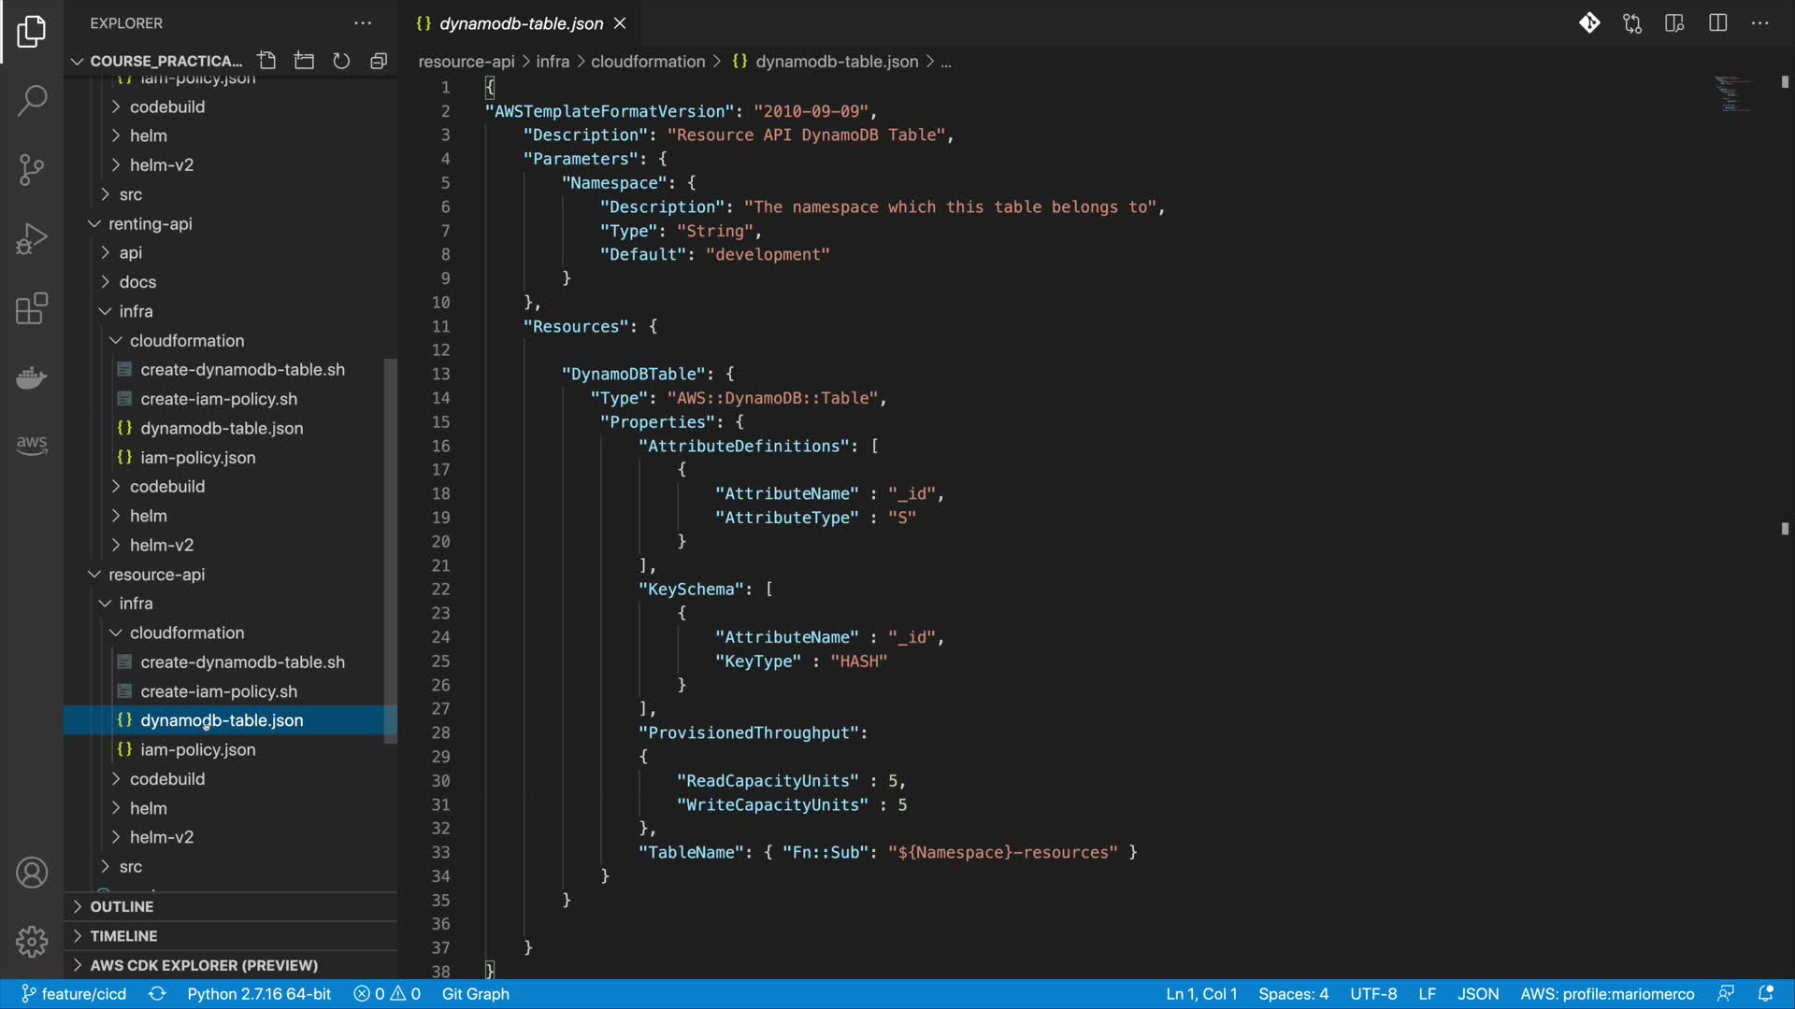Click the New File icon in explorer header
The image size is (1795, 1009).
click(x=266, y=61)
